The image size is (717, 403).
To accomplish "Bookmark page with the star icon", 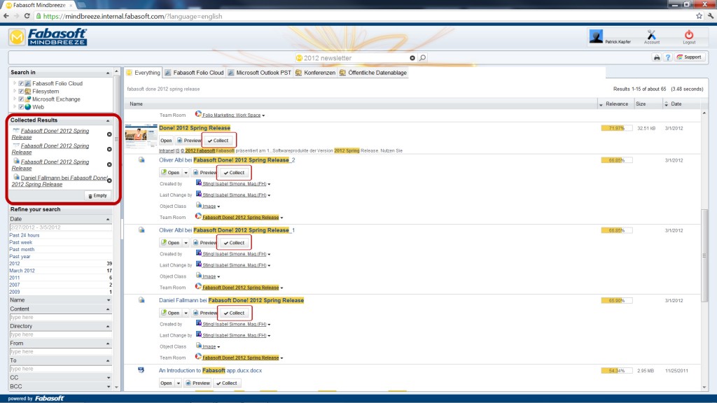I will pyautogui.click(x=699, y=16).
